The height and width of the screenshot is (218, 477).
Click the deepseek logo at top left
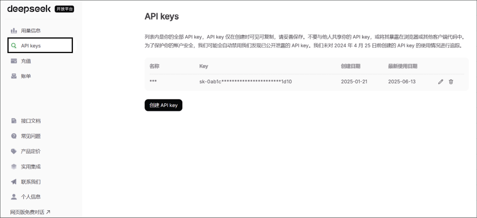(29, 9)
